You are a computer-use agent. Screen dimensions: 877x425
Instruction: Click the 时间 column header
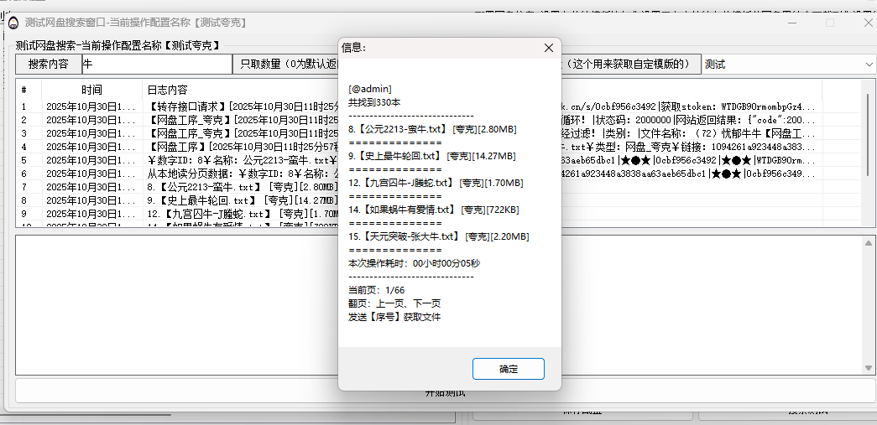point(91,90)
